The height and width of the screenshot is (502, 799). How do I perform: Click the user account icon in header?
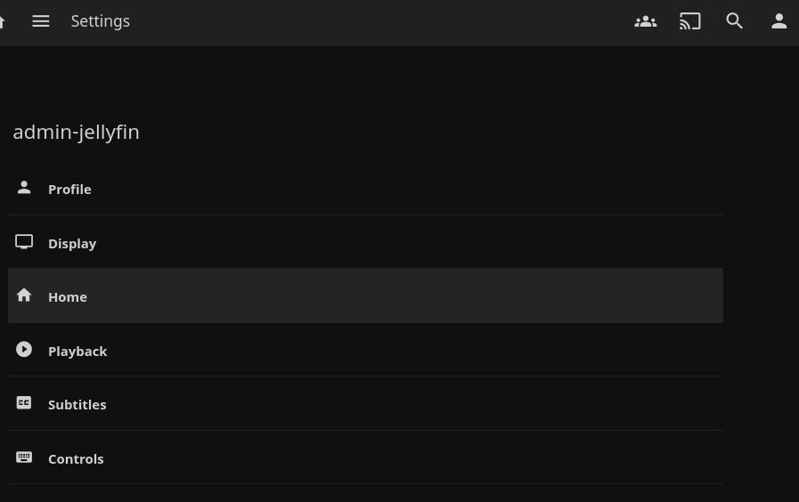(779, 21)
